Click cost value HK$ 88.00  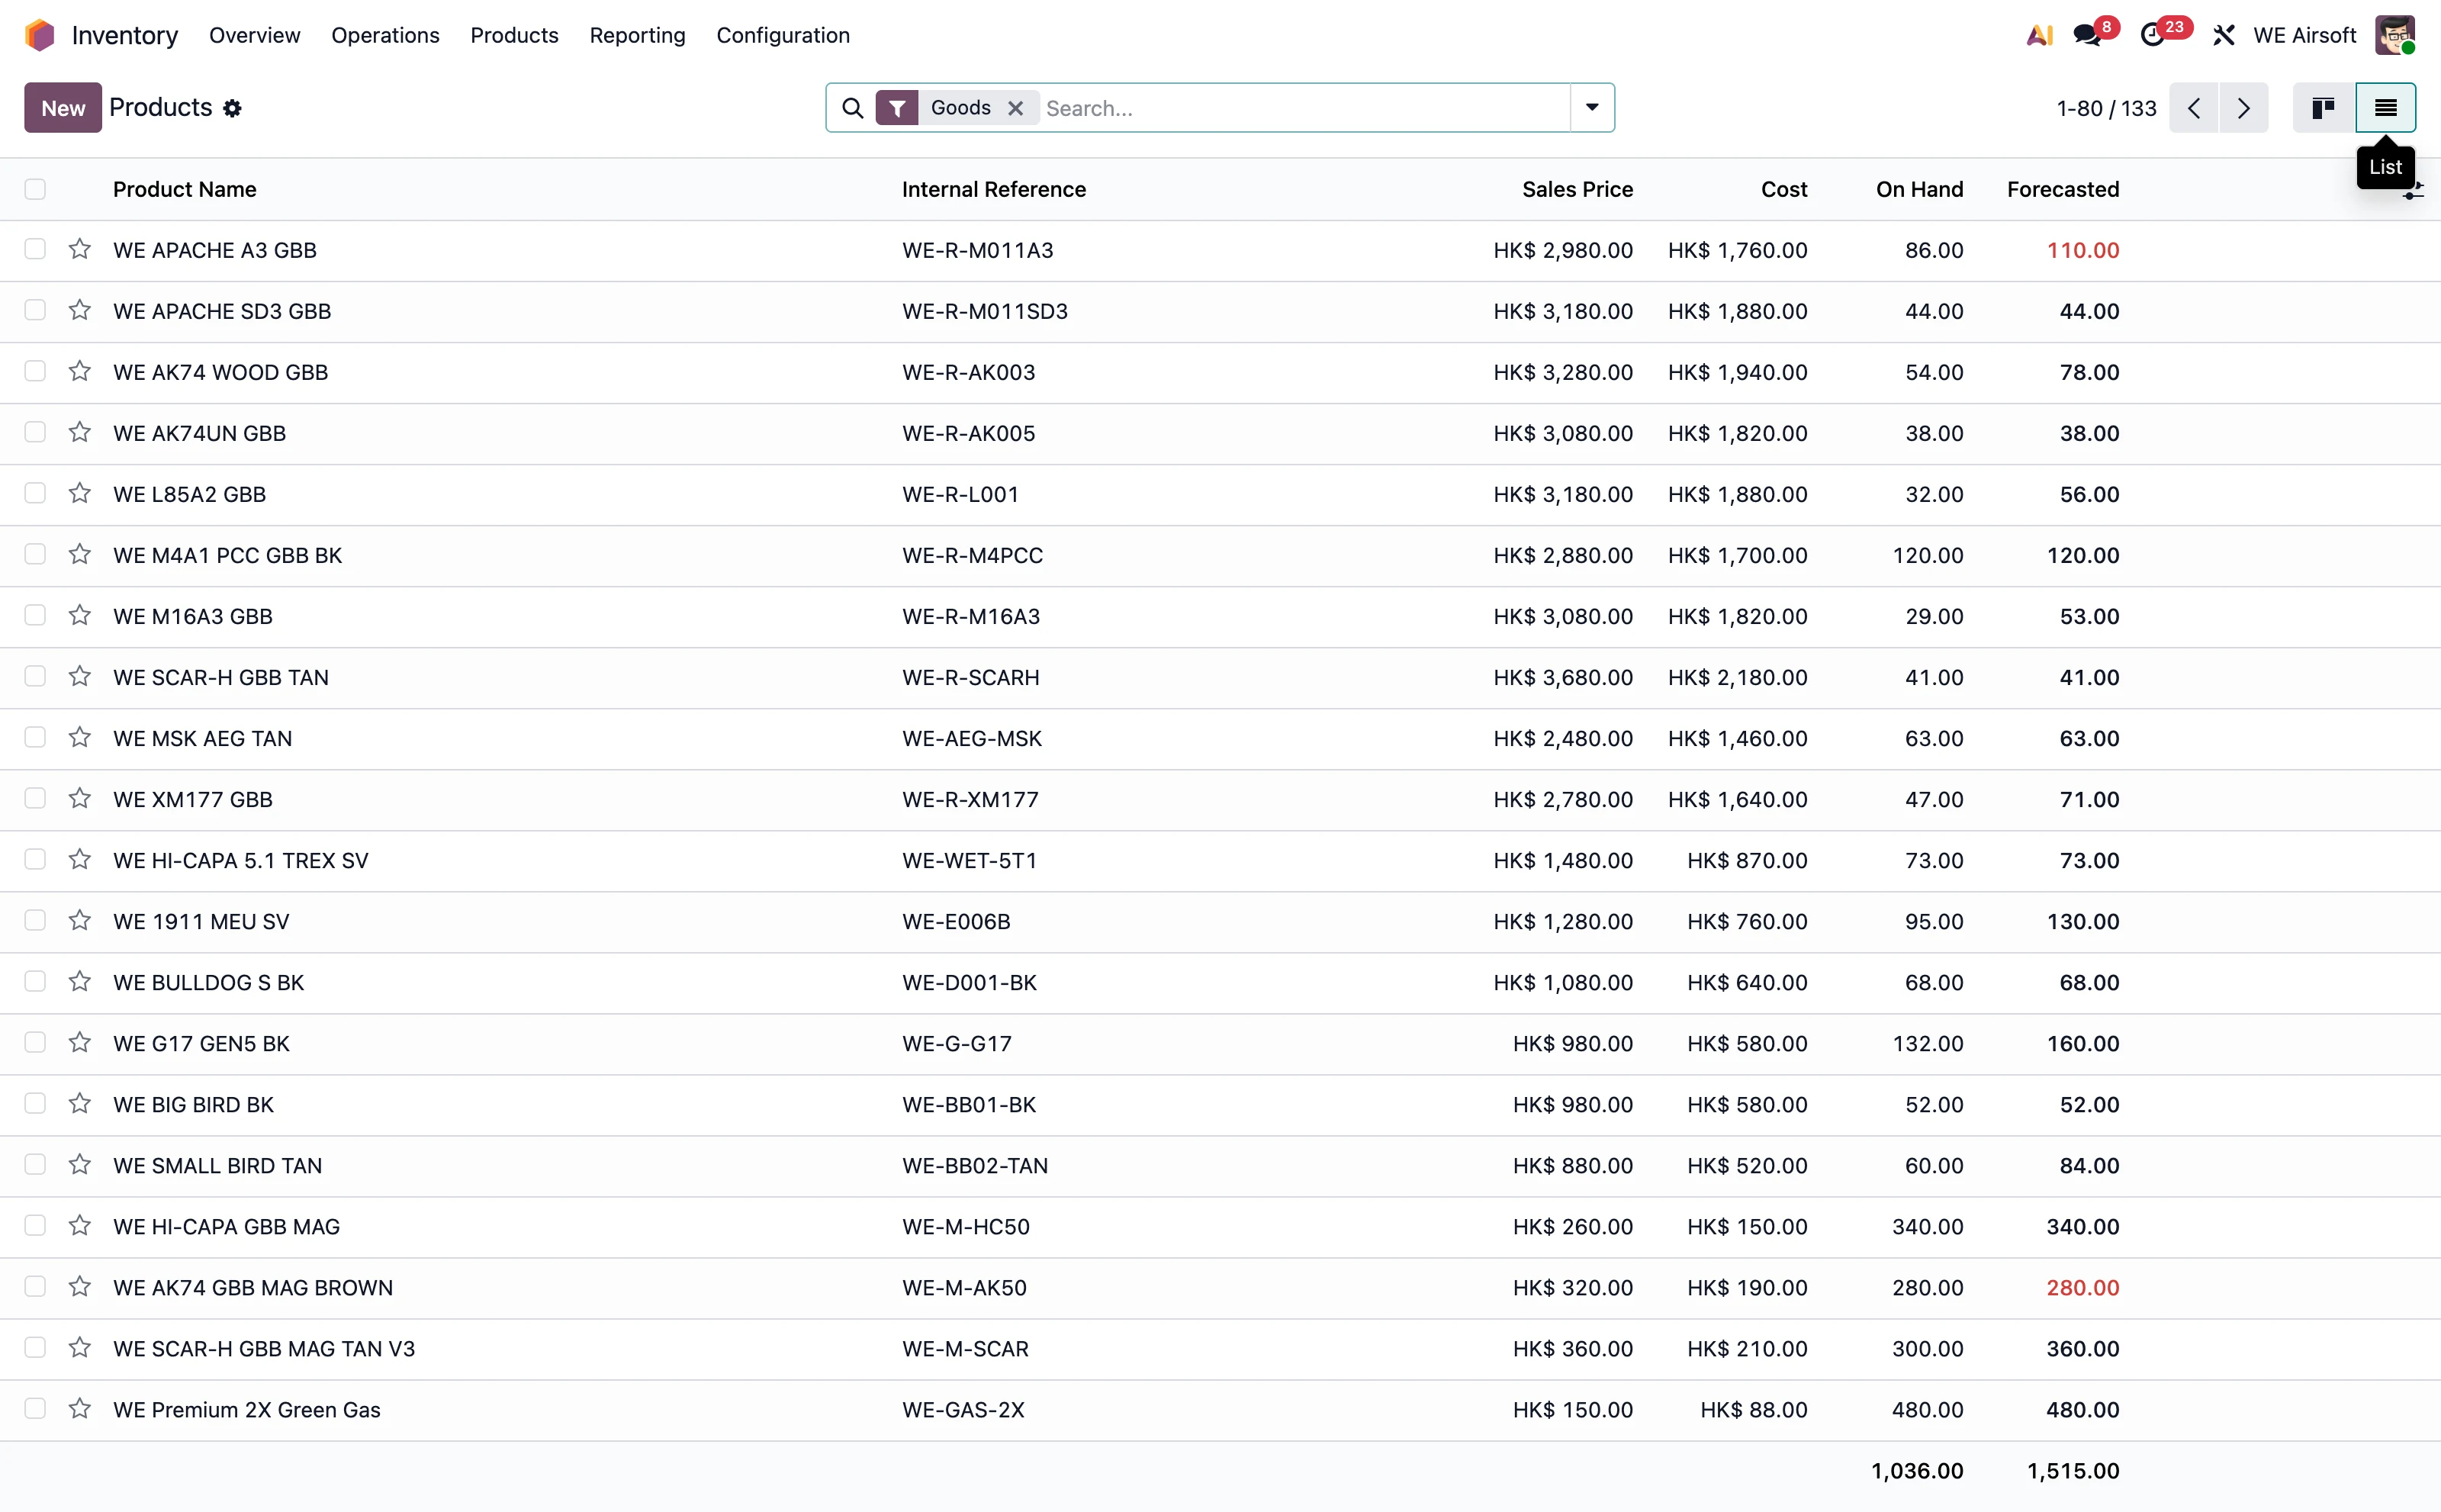point(1753,1409)
